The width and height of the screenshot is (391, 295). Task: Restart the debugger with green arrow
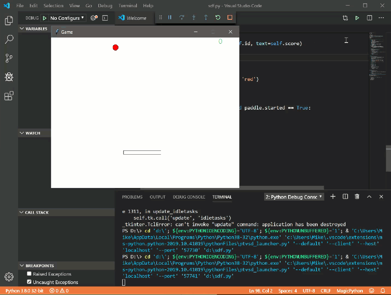217,18
